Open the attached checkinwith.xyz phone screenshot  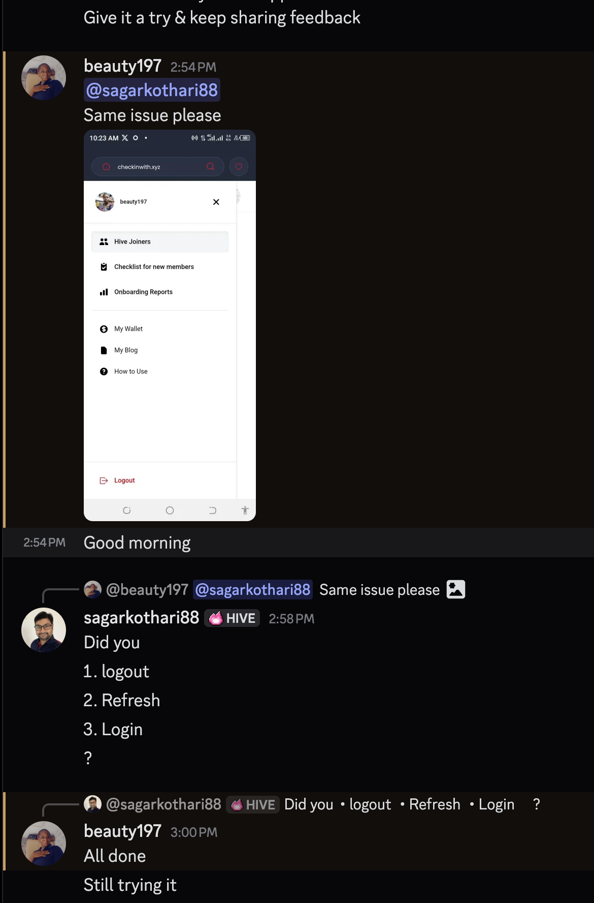pyautogui.click(x=170, y=325)
